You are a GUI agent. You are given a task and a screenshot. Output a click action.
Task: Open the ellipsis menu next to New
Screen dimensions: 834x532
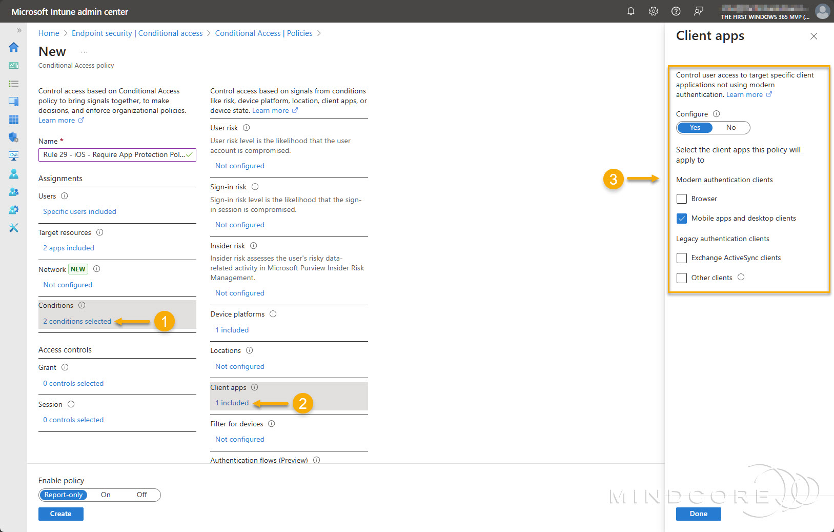[x=85, y=52]
